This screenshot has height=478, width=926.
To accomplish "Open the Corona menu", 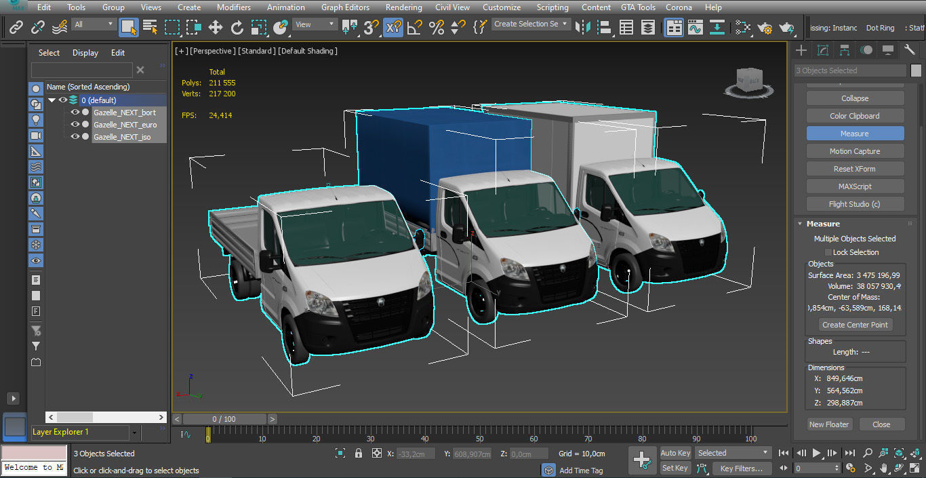I will 679,7.
